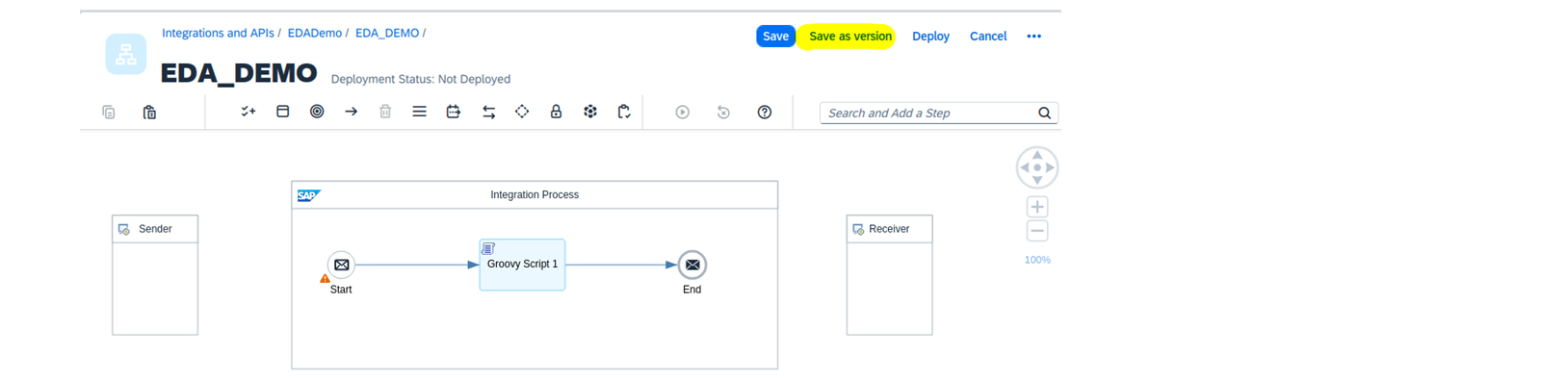The height and width of the screenshot is (380, 1541).
Task: Click the Paste clipboard icon
Action: (x=149, y=113)
